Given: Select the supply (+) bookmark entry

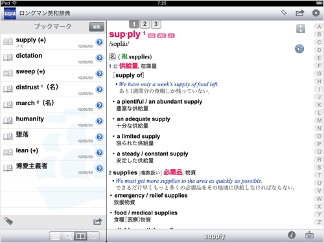Looking at the screenshot, I should (x=53, y=42).
